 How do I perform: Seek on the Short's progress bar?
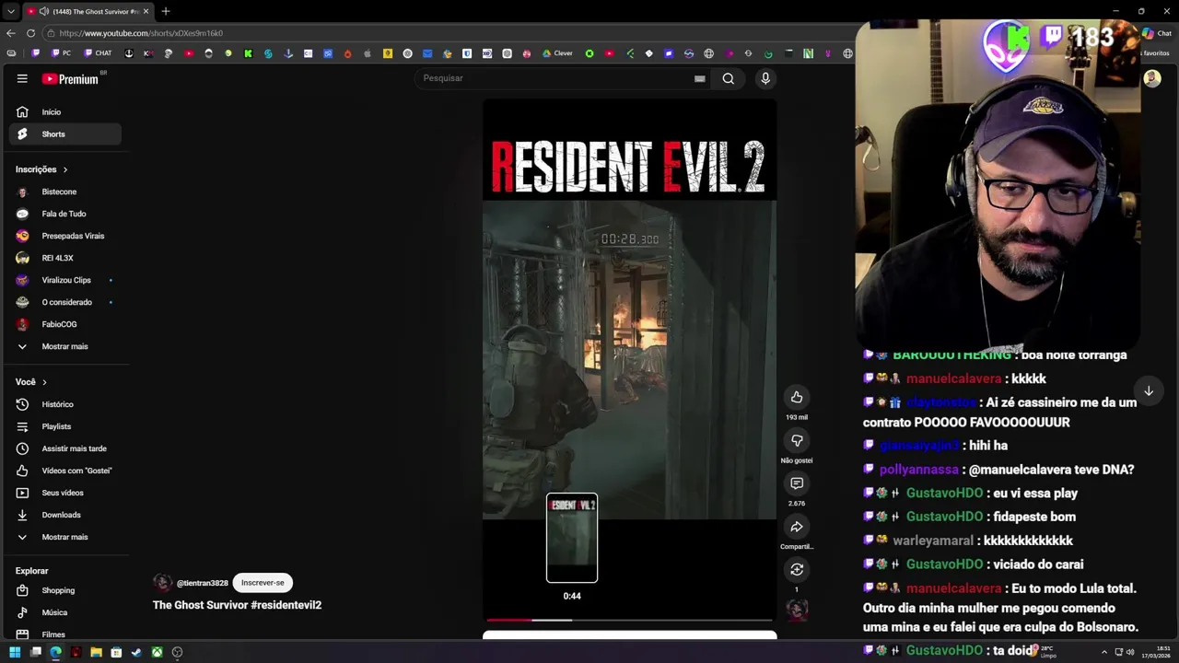pyautogui.click(x=629, y=620)
